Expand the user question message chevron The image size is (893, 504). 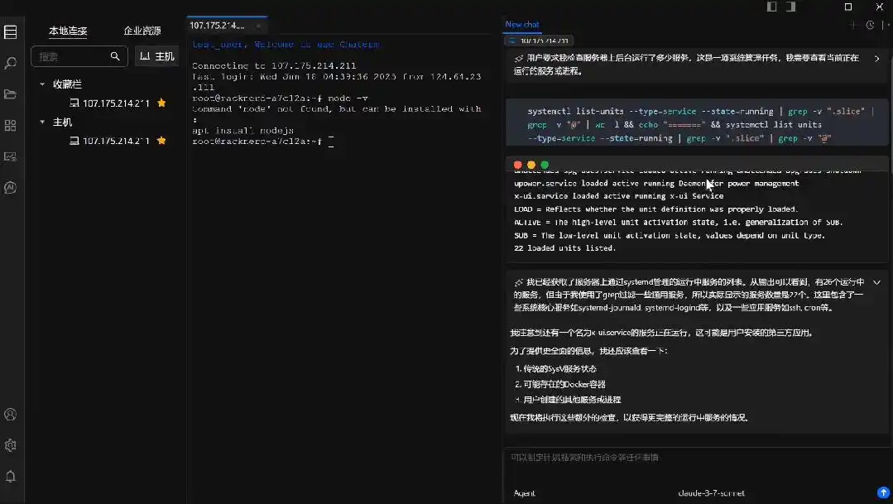877,58
